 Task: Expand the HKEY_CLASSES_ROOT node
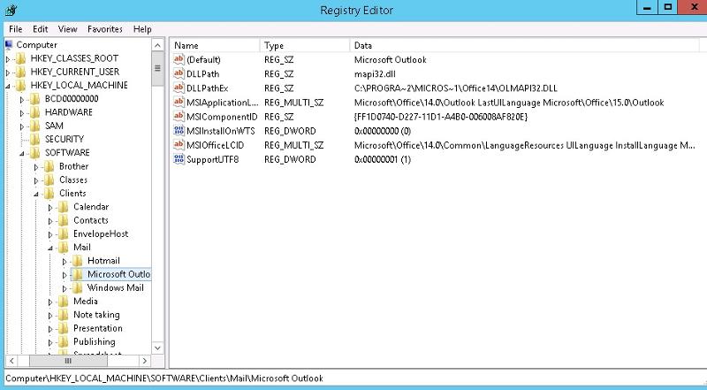[8, 59]
